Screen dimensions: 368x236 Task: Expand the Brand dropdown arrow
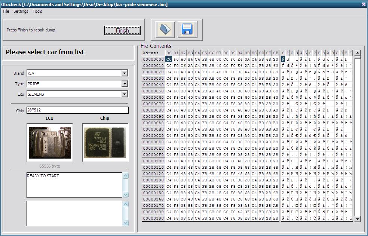click(125, 73)
